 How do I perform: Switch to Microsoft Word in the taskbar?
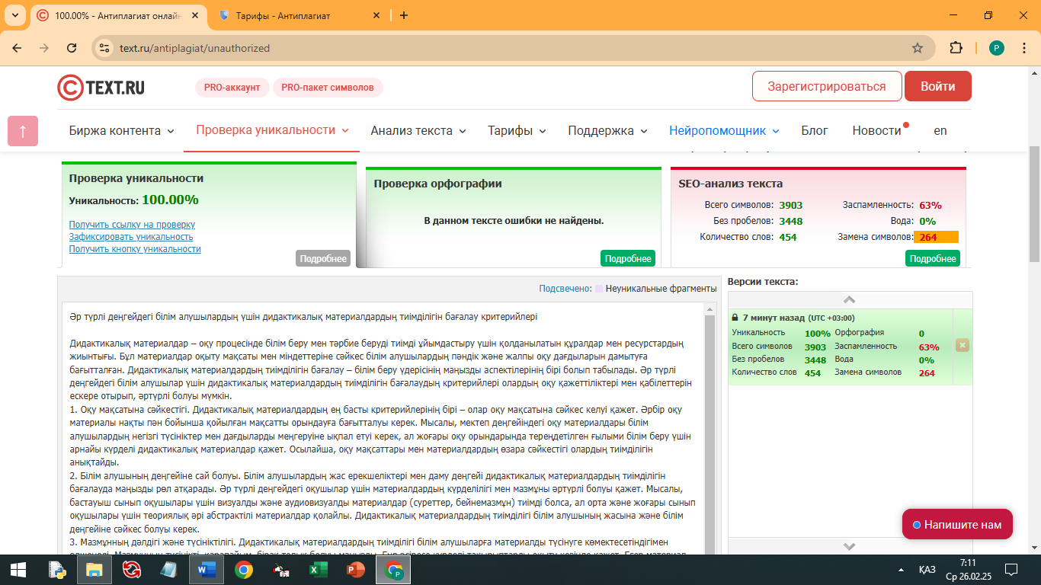coord(207,569)
